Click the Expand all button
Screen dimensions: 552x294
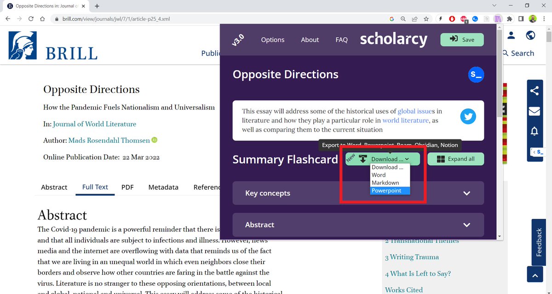coord(456,159)
